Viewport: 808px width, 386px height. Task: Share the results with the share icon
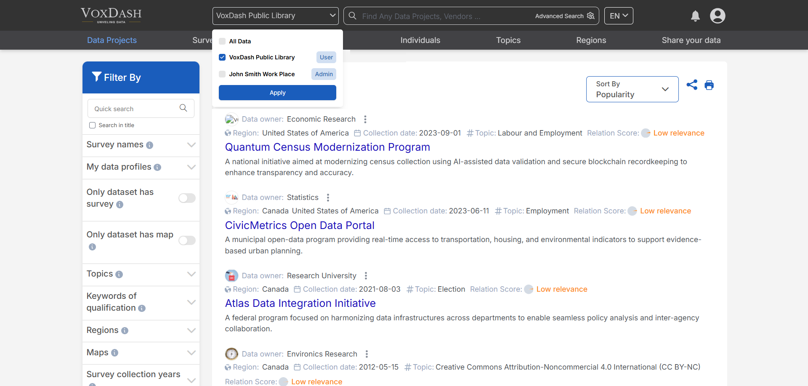[692, 85]
